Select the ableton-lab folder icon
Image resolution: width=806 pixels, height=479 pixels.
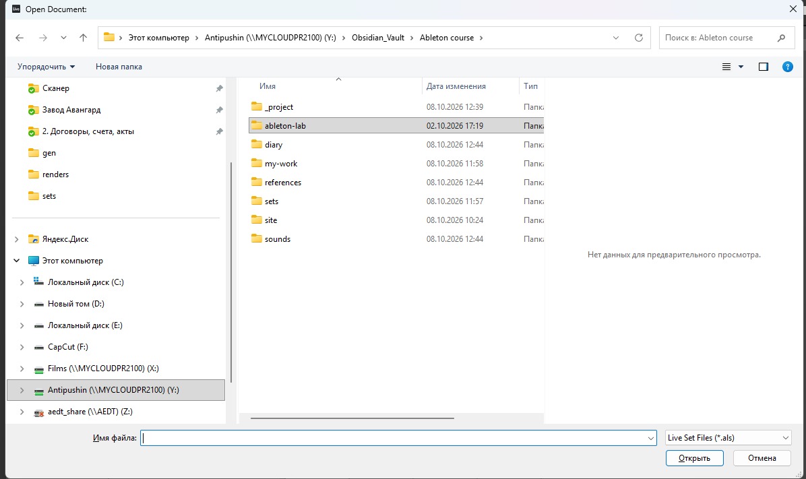(x=257, y=125)
